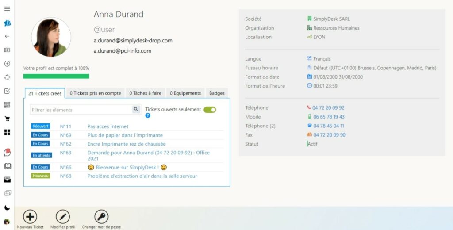
Task: Click the back arrow in the sidebar
Action: (x=7, y=36)
